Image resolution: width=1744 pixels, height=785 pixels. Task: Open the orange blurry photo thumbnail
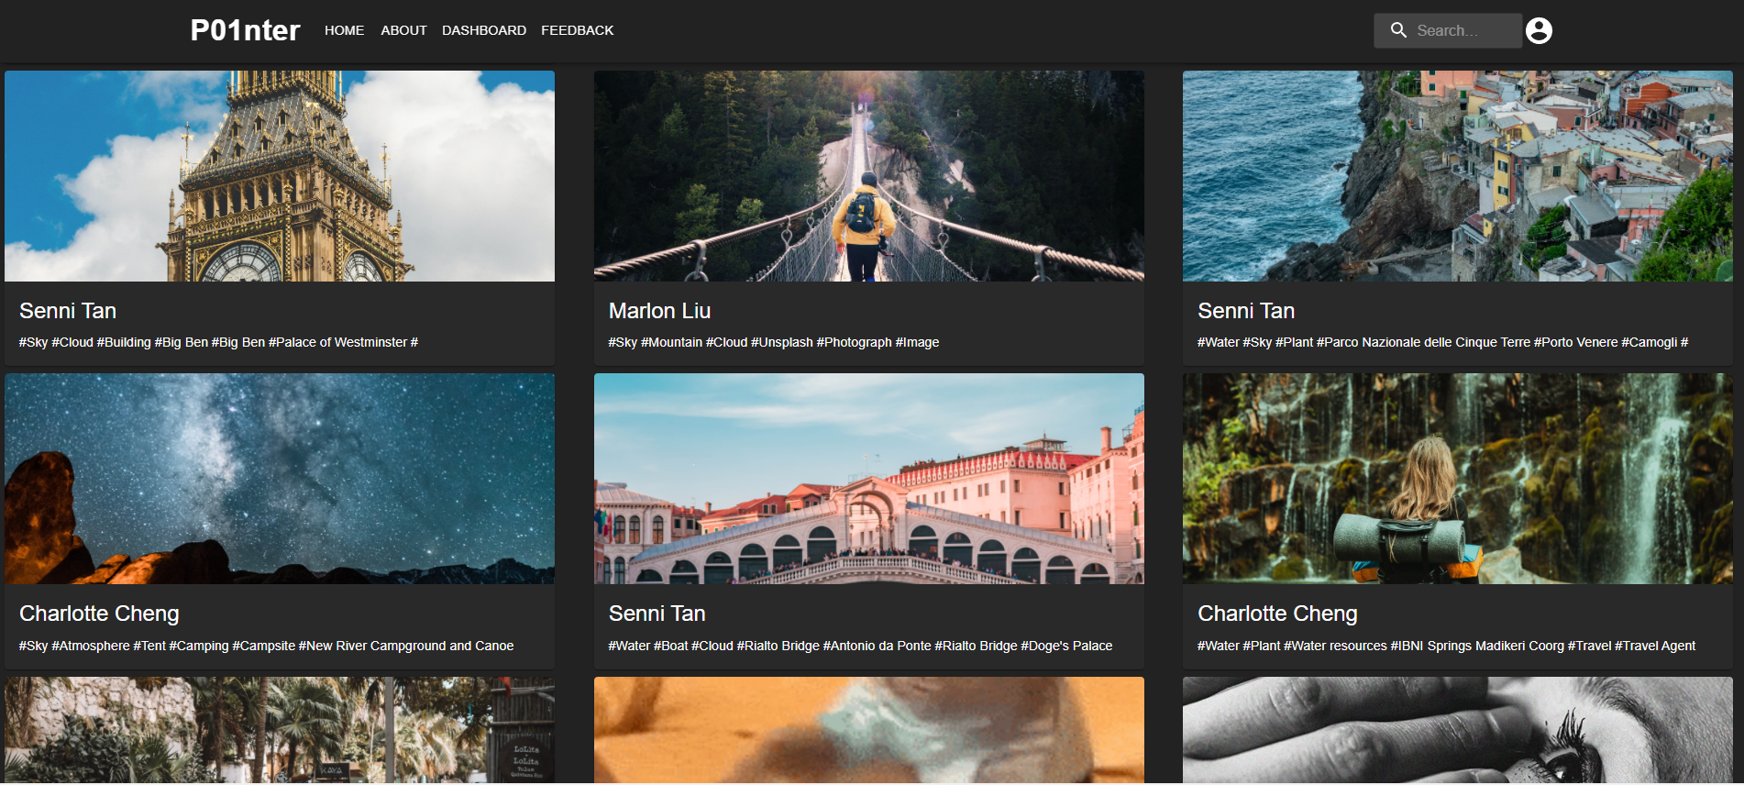click(x=869, y=730)
